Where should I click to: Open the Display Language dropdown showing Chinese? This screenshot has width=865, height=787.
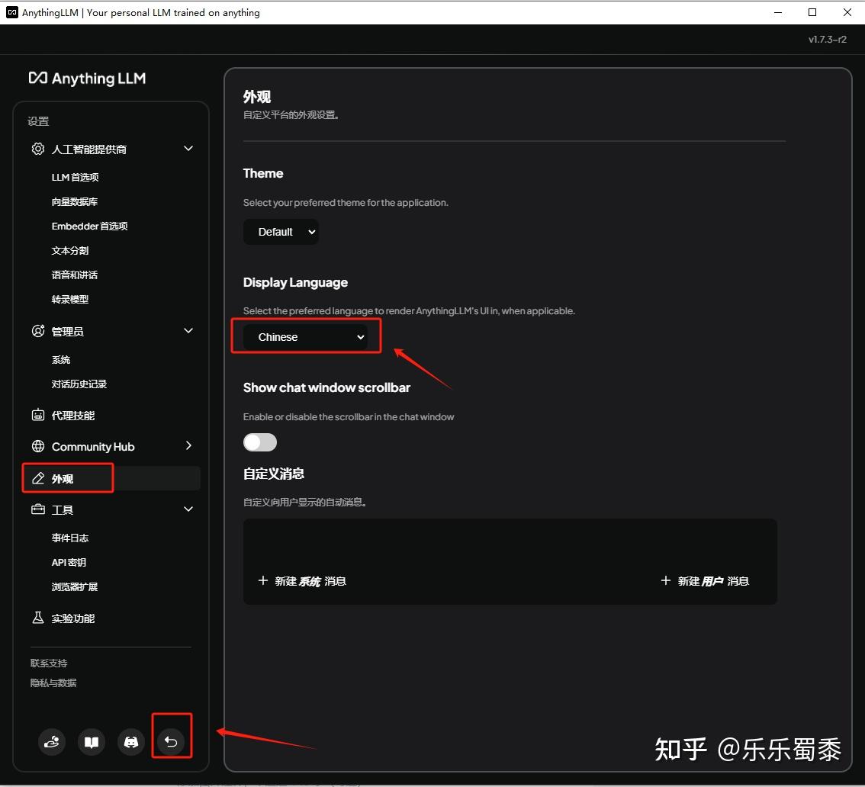pyautogui.click(x=306, y=337)
